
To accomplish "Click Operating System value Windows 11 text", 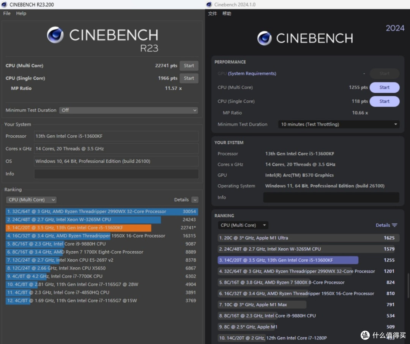I will (x=325, y=186).
